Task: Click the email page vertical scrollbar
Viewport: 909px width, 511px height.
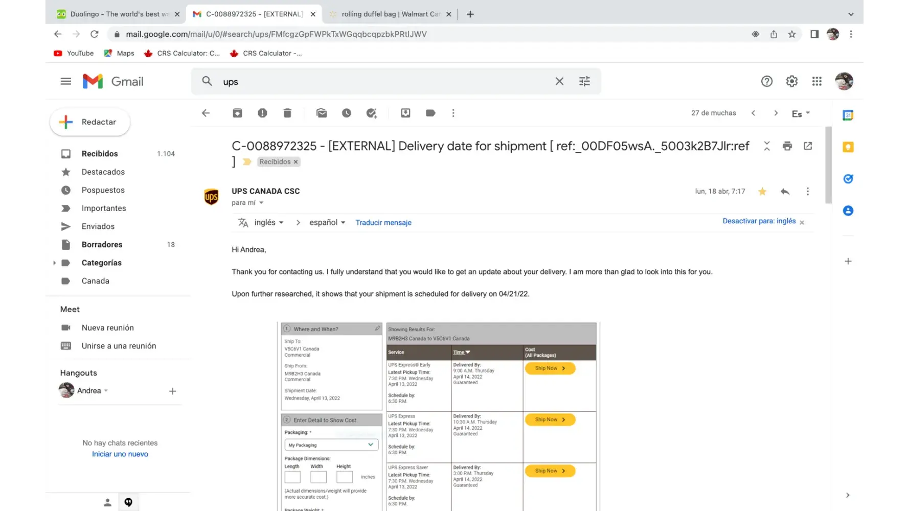Action: point(828,164)
